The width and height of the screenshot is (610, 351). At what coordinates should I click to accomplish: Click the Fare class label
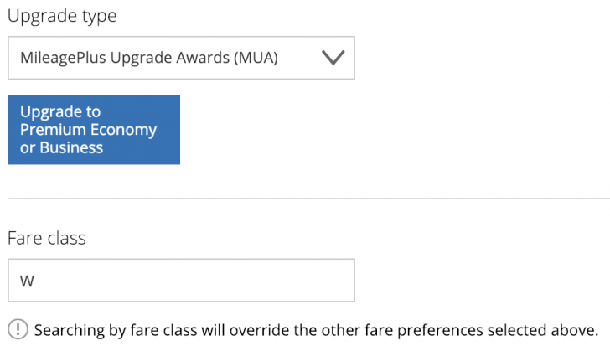(47, 238)
